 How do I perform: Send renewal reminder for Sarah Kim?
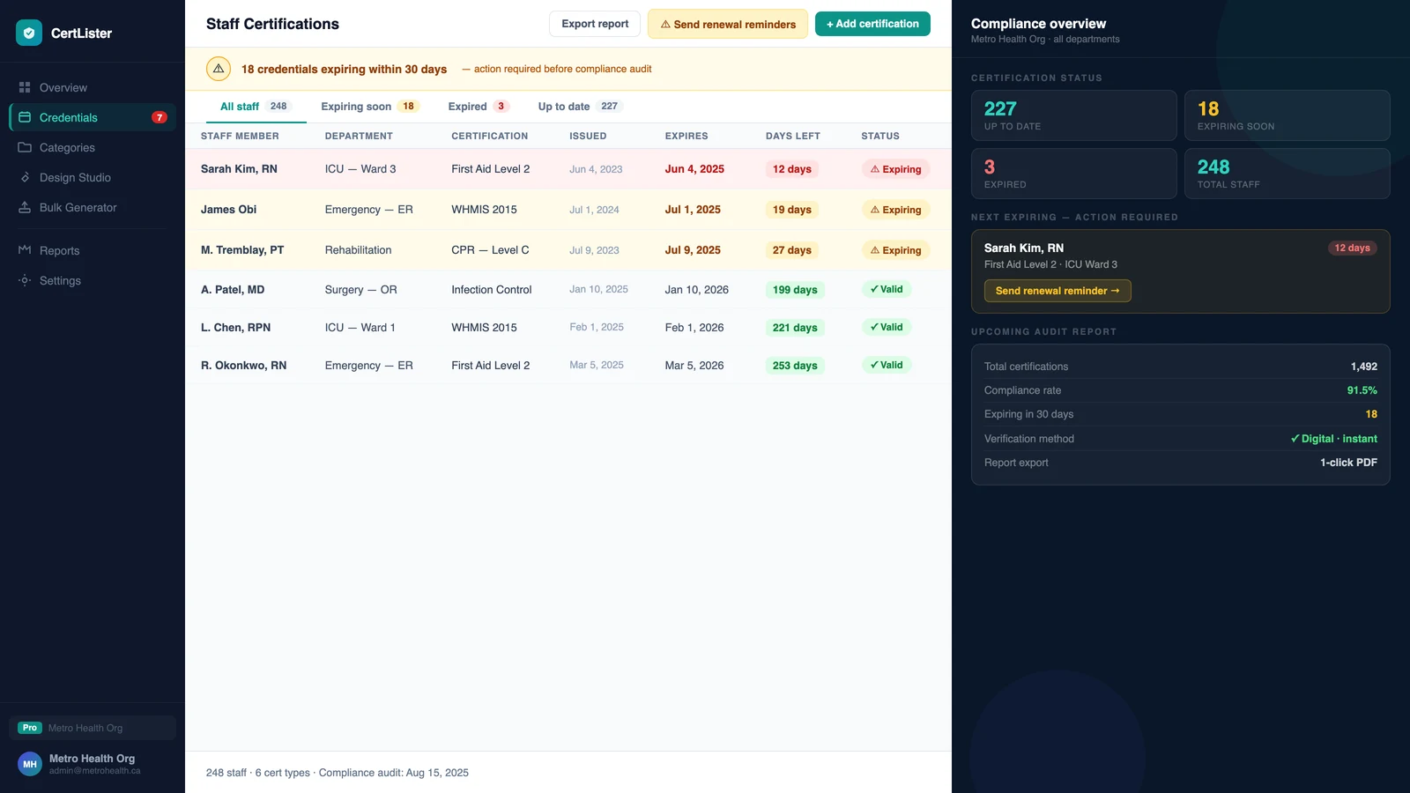1057,291
